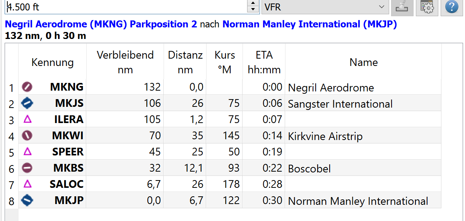The image size is (465, 221).
Task: Click the Kennung column header
Action: 52,62
